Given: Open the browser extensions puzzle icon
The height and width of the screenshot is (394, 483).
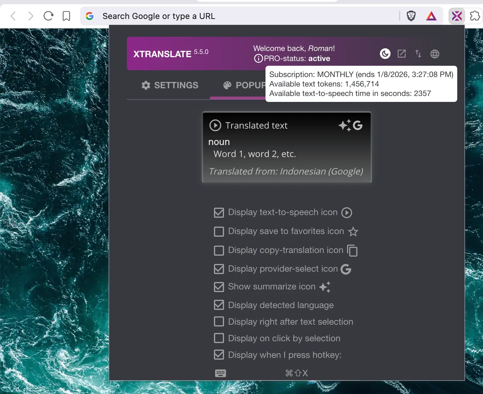Looking at the screenshot, I should (475, 16).
